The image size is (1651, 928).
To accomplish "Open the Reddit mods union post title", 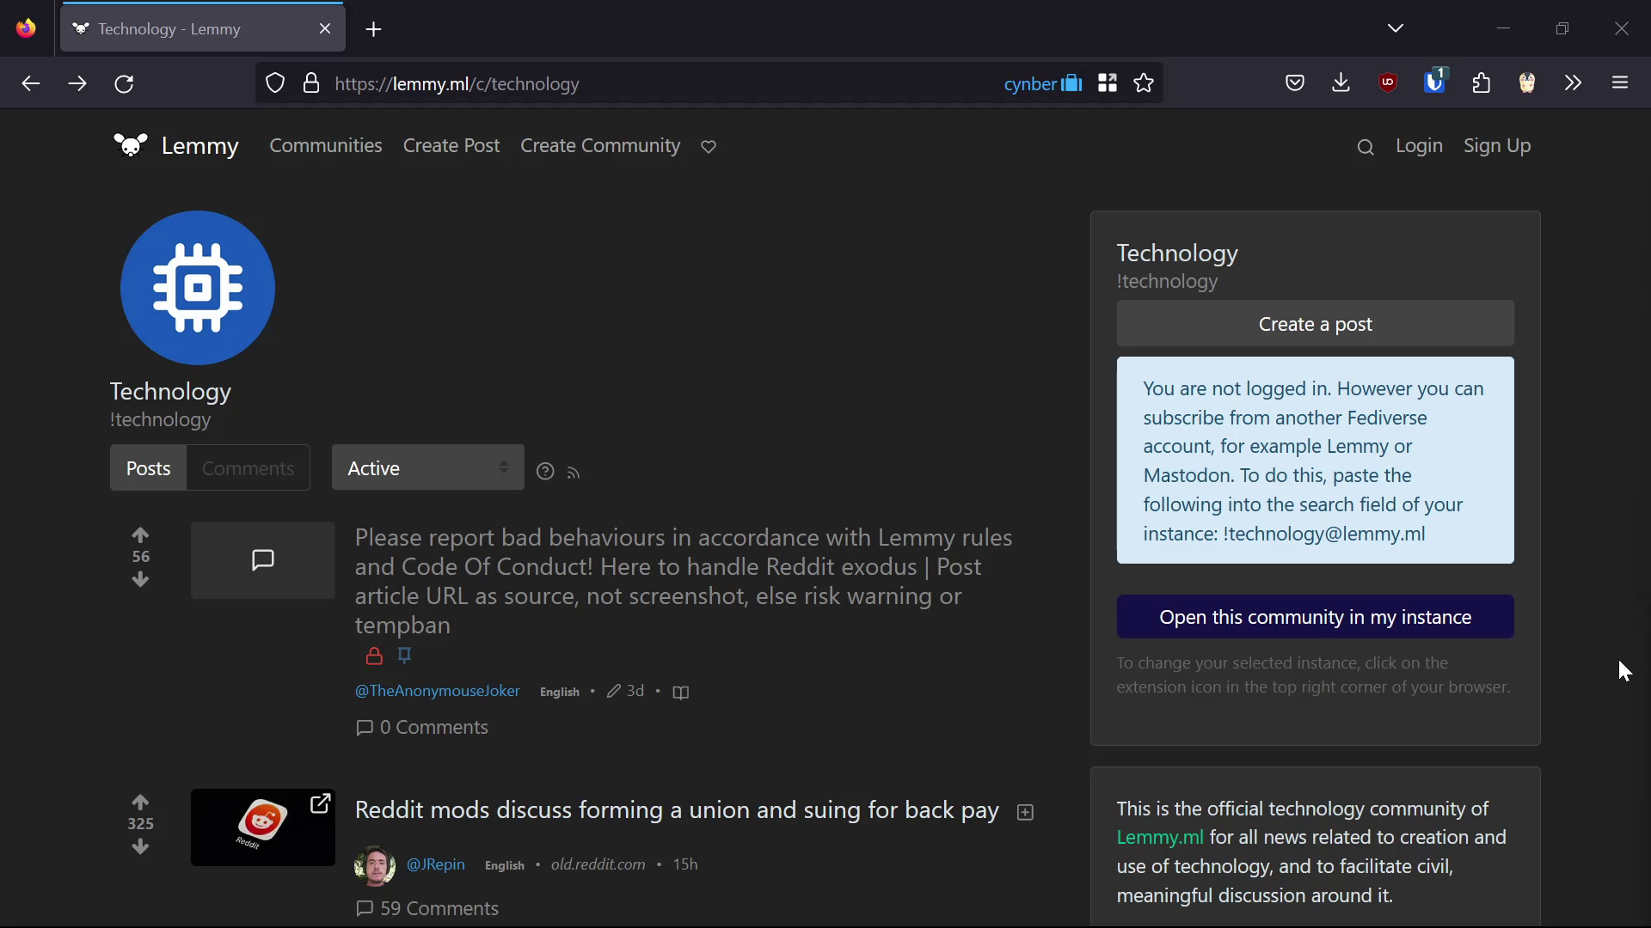I will pyautogui.click(x=677, y=810).
